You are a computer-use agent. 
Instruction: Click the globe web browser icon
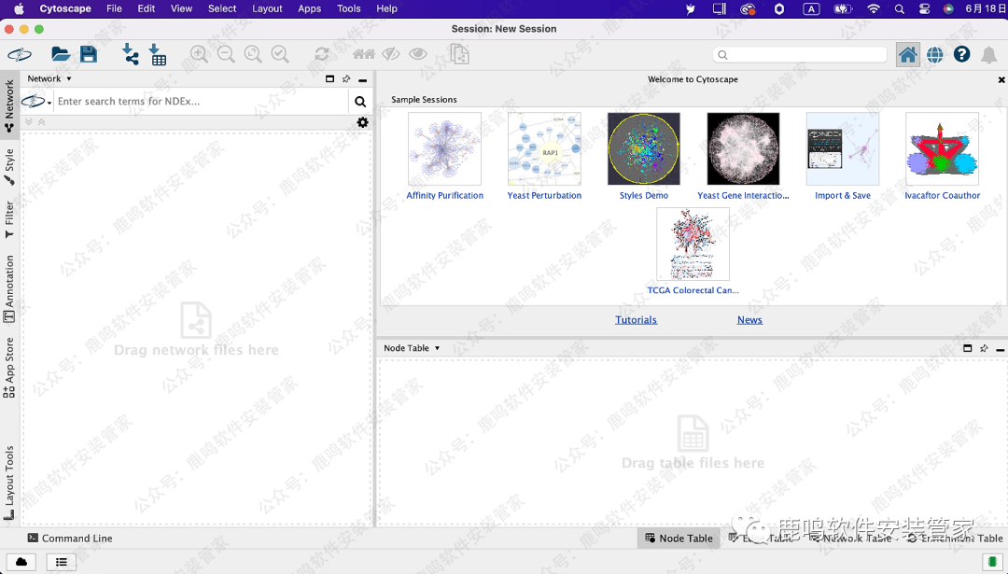pyautogui.click(x=934, y=55)
